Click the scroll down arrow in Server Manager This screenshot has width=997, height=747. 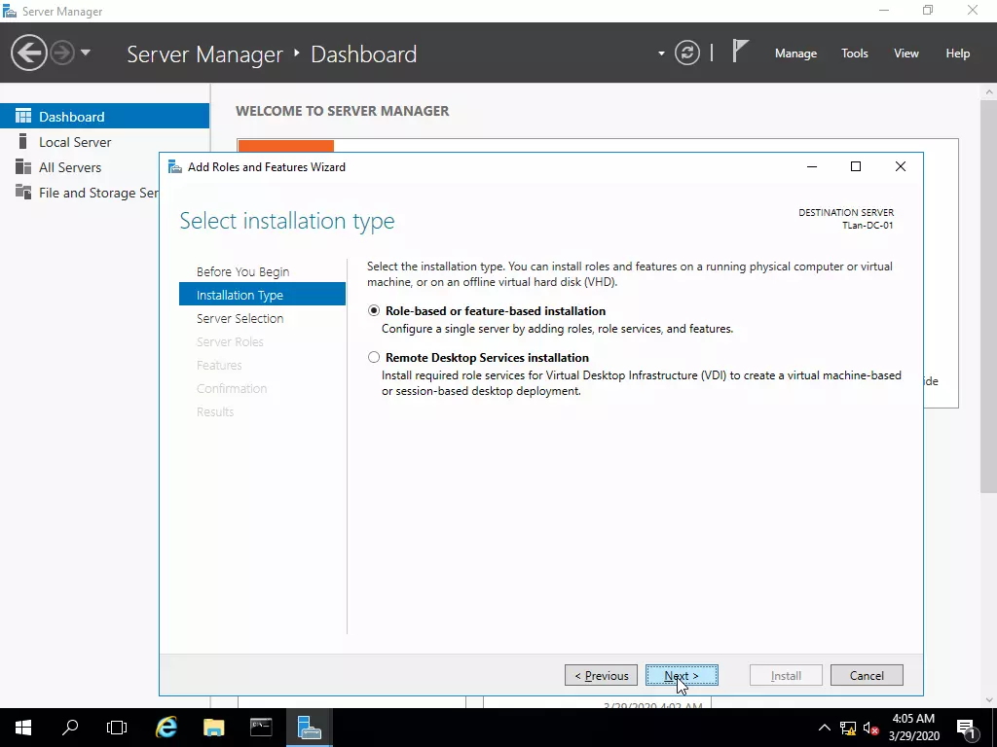click(989, 700)
